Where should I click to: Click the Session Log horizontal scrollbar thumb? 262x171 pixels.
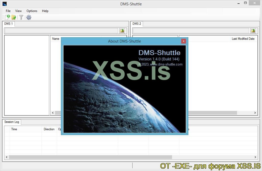[90, 157]
